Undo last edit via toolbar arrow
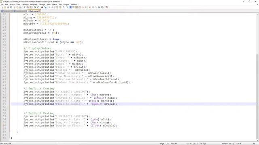 (x=35, y=7)
